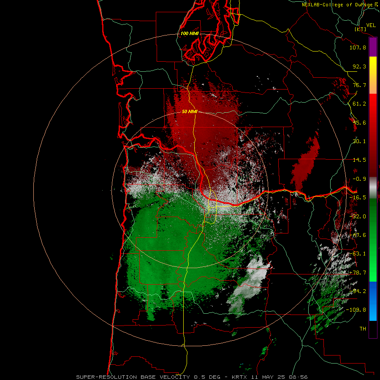380x380 pixels.
Task: Click the 92.3 value on velocity scale
Action: tap(359, 66)
